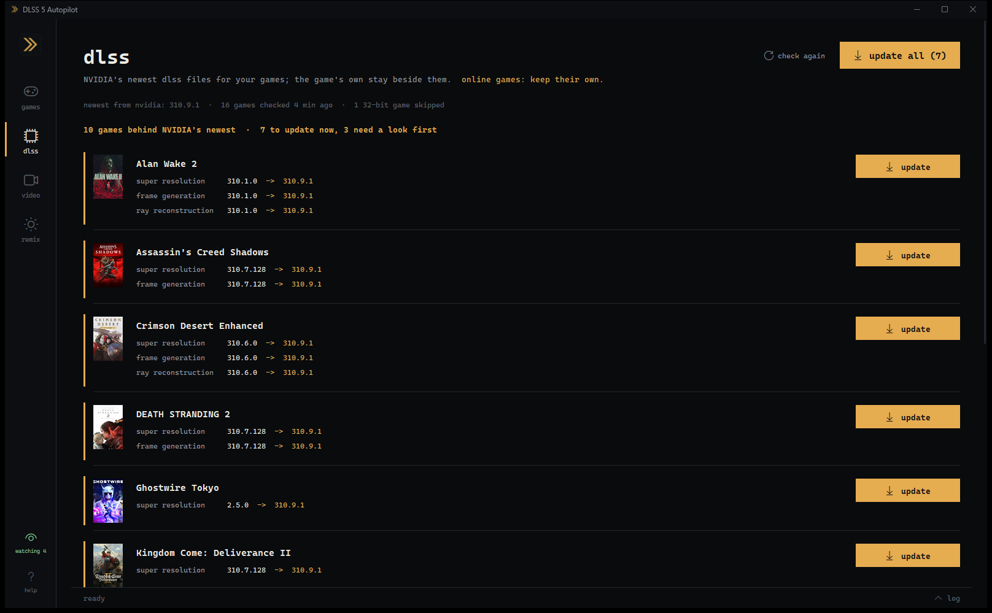Click the 'dlss' page heading

pyautogui.click(x=106, y=57)
